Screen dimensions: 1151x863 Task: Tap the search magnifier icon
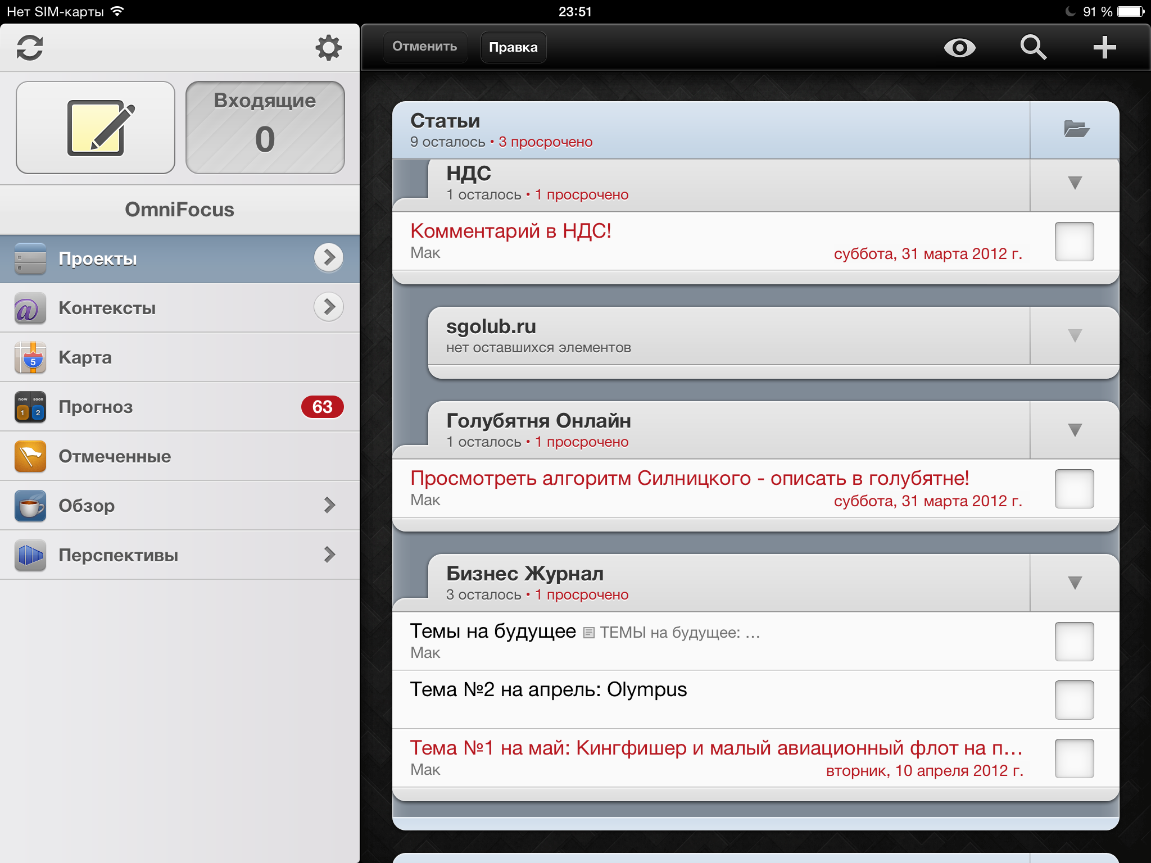1033,48
